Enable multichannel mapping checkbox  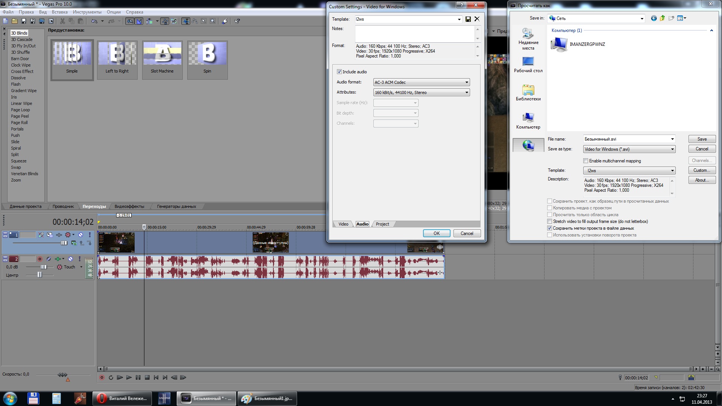585,161
